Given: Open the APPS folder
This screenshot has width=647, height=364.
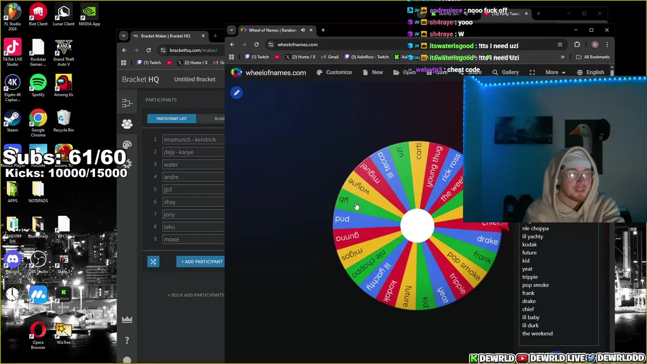Looking at the screenshot, I should (12, 192).
